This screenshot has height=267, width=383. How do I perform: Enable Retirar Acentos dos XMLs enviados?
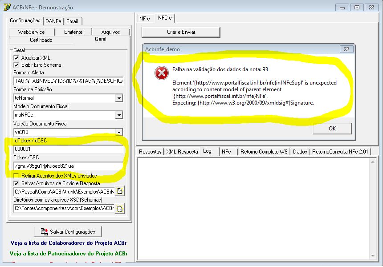coord(16,175)
